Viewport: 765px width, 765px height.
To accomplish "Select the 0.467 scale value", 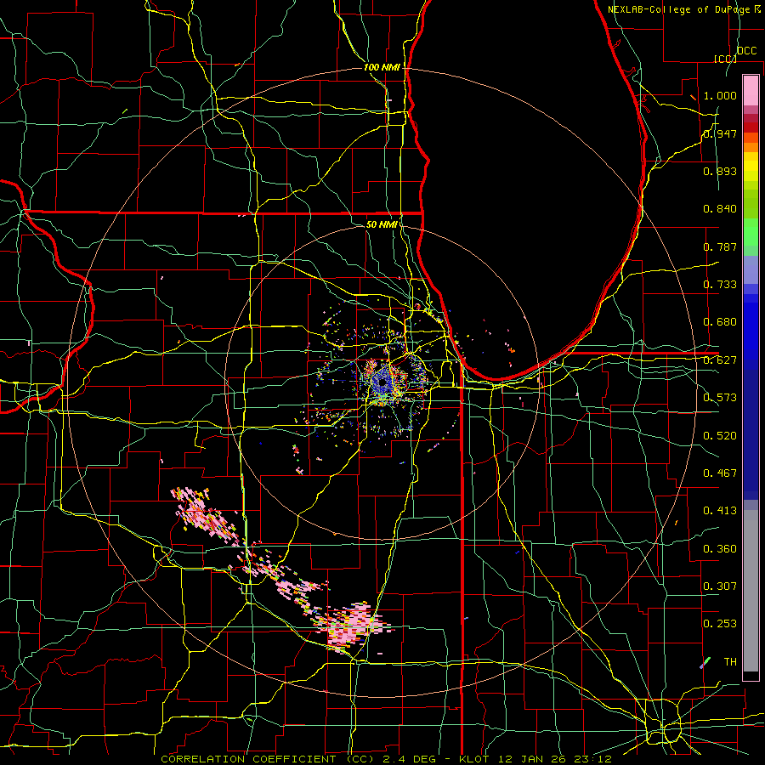I will (720, 473).
